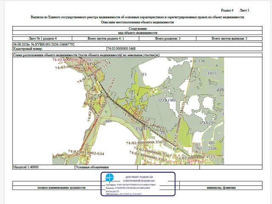The image size is (272, 204).
Task: Click map label '74:02:0811002:634'
Action: click(x=86, y=153)
